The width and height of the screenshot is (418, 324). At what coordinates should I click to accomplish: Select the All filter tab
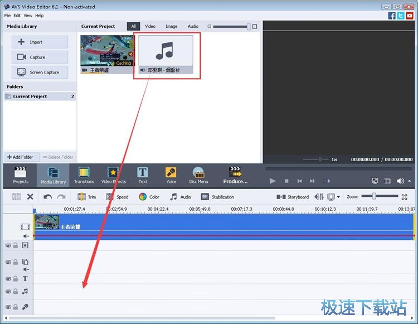tap(133, 26)
